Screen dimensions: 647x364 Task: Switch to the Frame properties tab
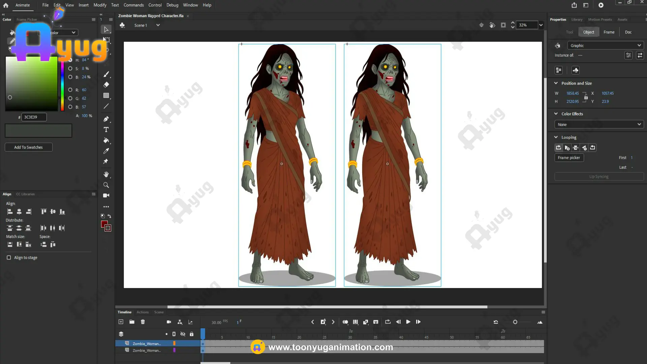pos(609,32)
